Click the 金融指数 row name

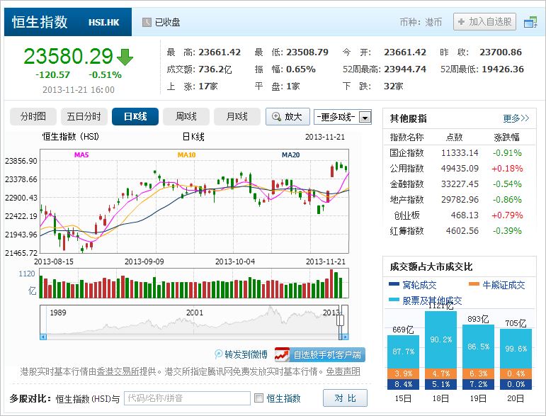point(406,184)
